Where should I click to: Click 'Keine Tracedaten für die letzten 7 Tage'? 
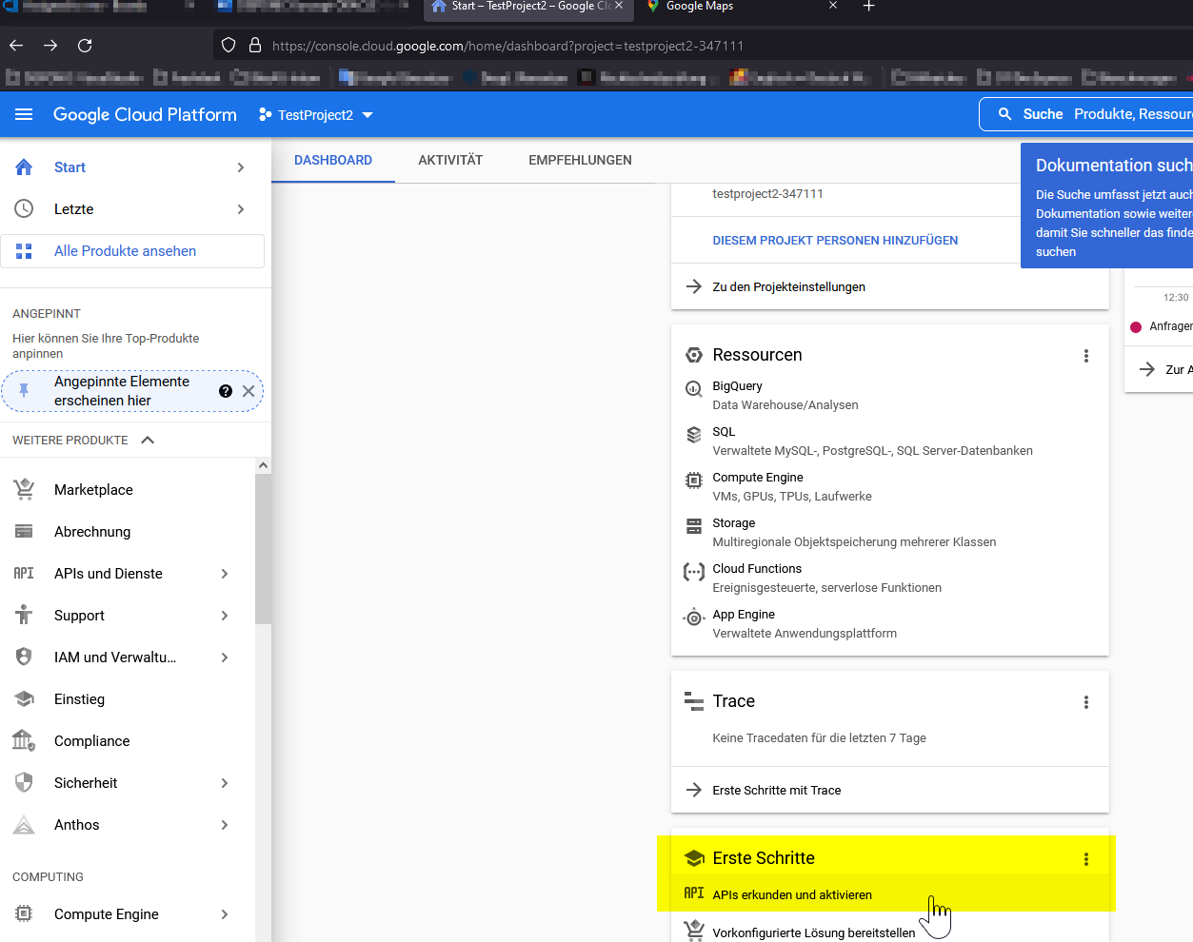click(x=819, y=738)
